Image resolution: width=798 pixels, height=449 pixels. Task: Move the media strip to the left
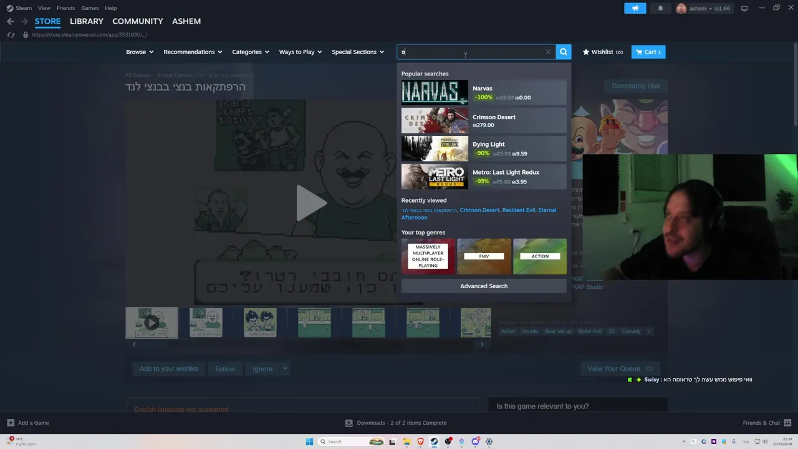[134, 344]
